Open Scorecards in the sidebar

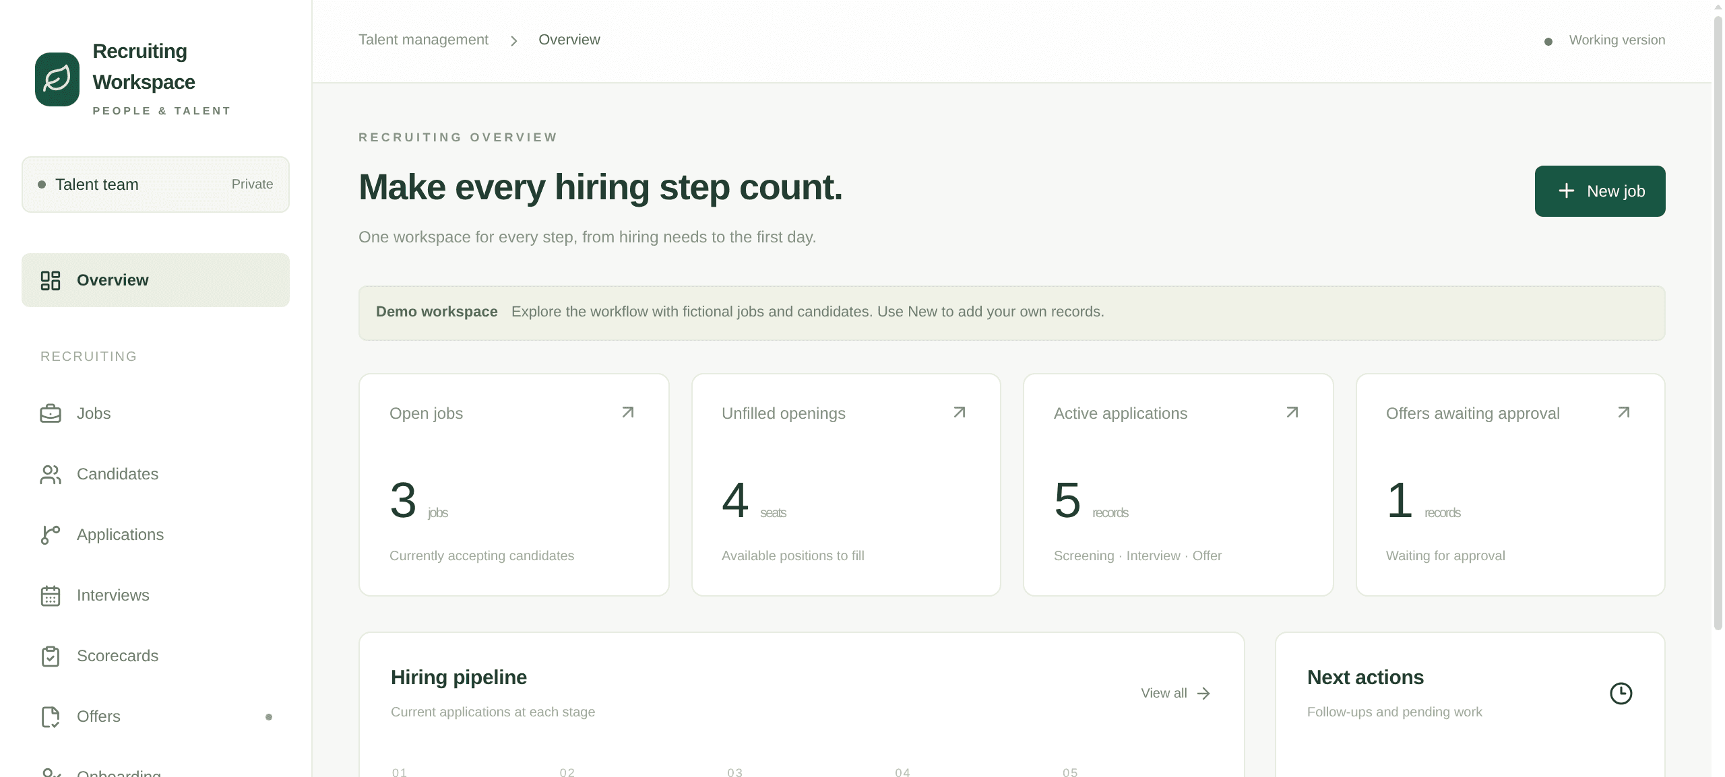coord(156,656)
